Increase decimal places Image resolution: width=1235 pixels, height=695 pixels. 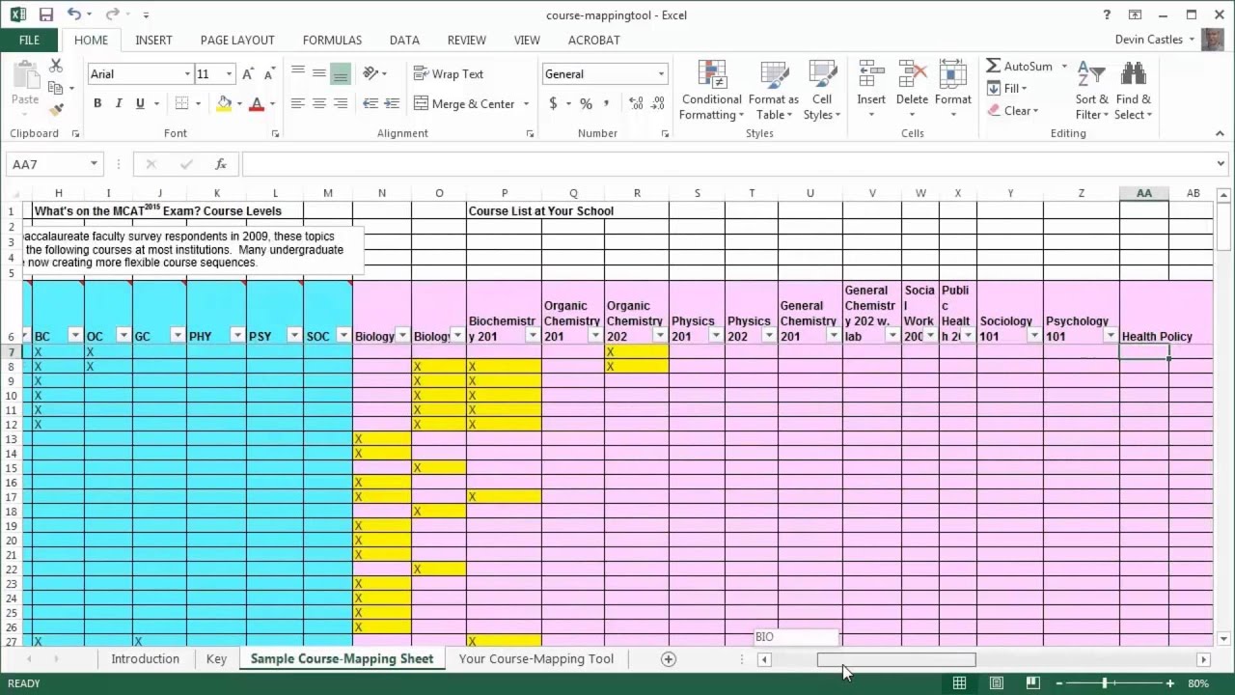coord(636,103)
